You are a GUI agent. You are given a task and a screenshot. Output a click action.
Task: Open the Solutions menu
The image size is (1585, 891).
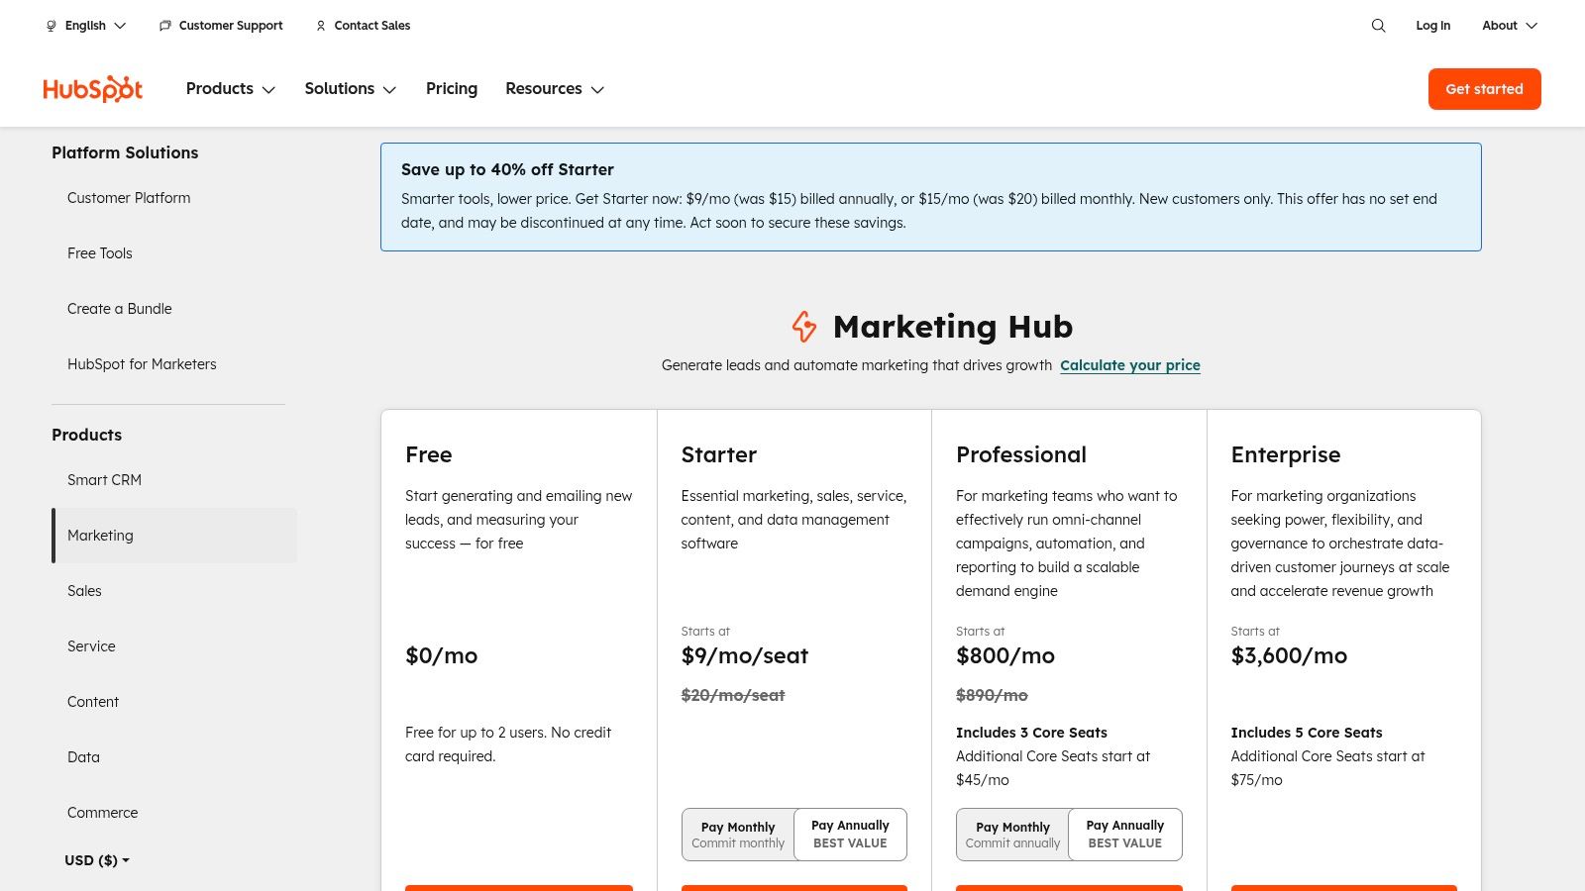350,88
